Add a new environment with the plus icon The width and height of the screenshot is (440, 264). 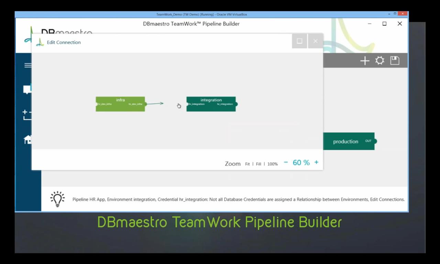coord(364,60)
